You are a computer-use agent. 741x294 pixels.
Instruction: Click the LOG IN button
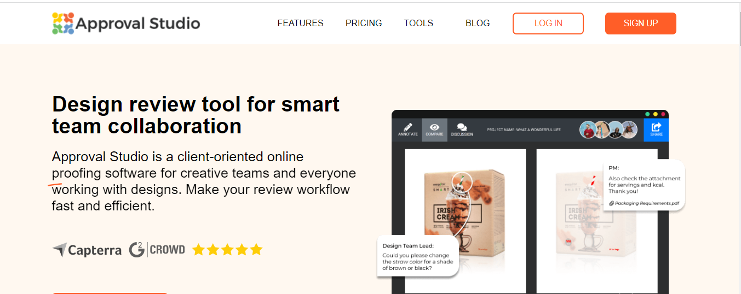click(548, 23)
